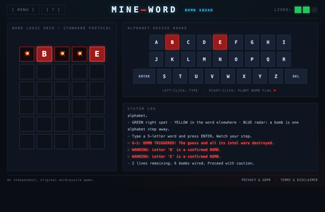Screen dimensions: 325x212
Task: Click the LIVES: label
Action: click(283, 10)
